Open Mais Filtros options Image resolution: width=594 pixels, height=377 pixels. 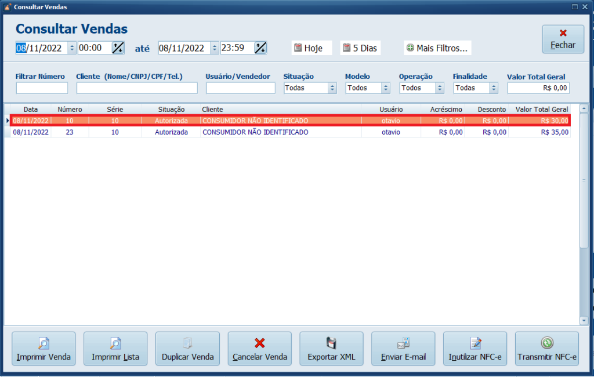click(437, 48)
